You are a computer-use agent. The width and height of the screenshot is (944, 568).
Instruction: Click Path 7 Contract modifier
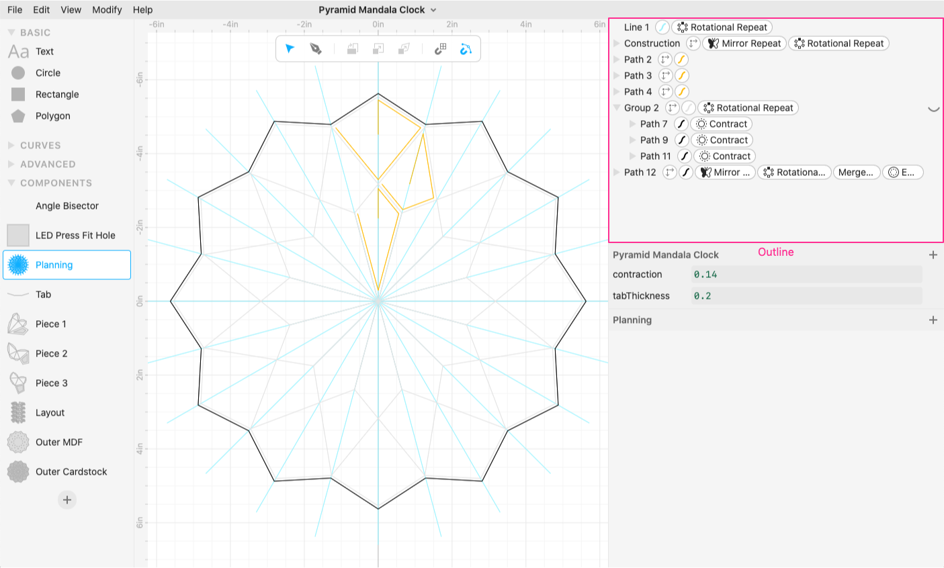722,124
